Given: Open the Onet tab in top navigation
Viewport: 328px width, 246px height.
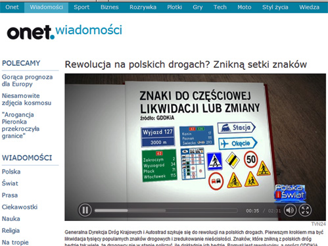Looking at the screenshot, I should click(12, 7).
